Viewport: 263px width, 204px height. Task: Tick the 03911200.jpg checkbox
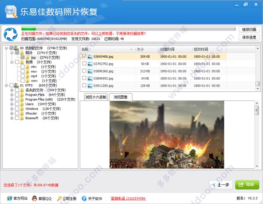[84, 85]
